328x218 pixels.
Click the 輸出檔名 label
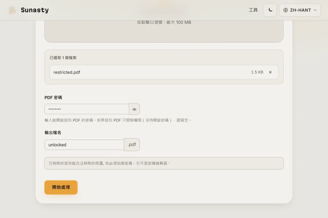(x=53, y=133)
